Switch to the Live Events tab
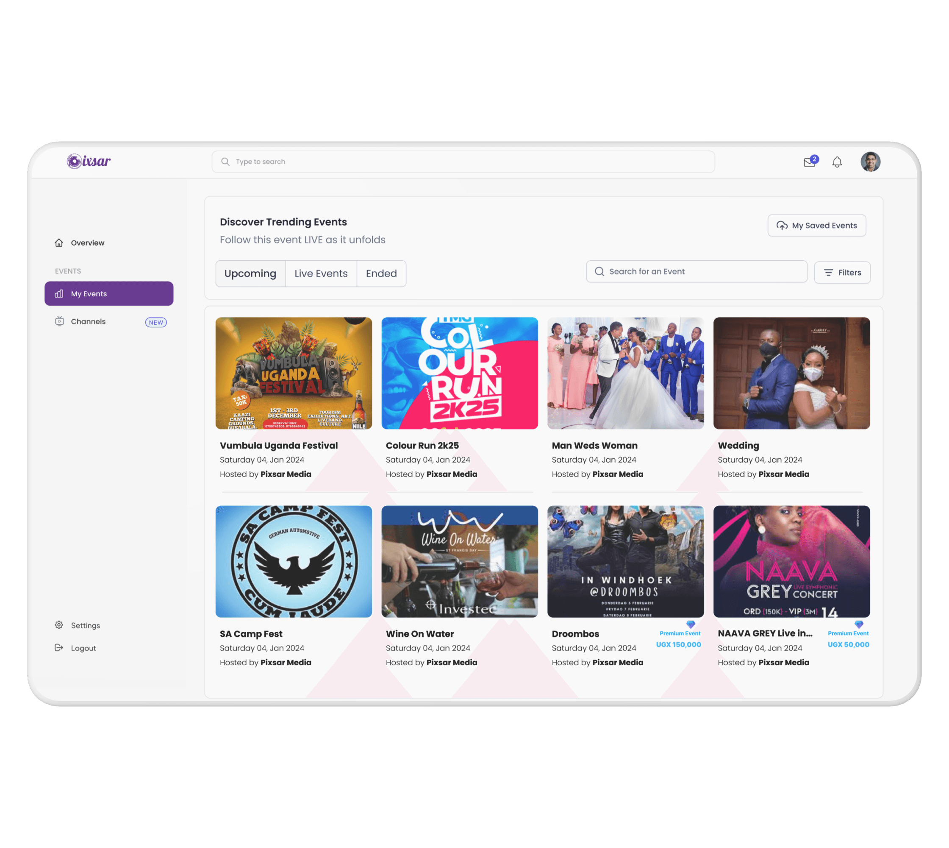949x848 pixels. point(321,273)
